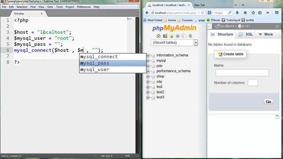Open the ITBooks bookmark
The image size is (283, 159).
click(x=214, y=20)
